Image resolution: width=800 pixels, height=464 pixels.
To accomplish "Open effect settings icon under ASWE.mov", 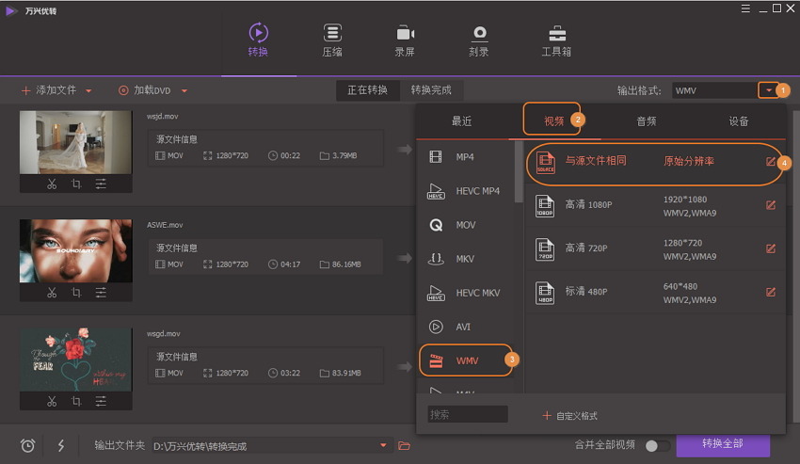I will click(x=101, y=293).
